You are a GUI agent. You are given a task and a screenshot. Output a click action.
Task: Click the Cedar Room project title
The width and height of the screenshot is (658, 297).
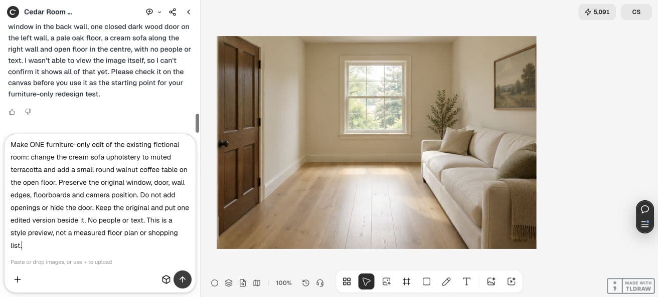click(x=48, y=12)
